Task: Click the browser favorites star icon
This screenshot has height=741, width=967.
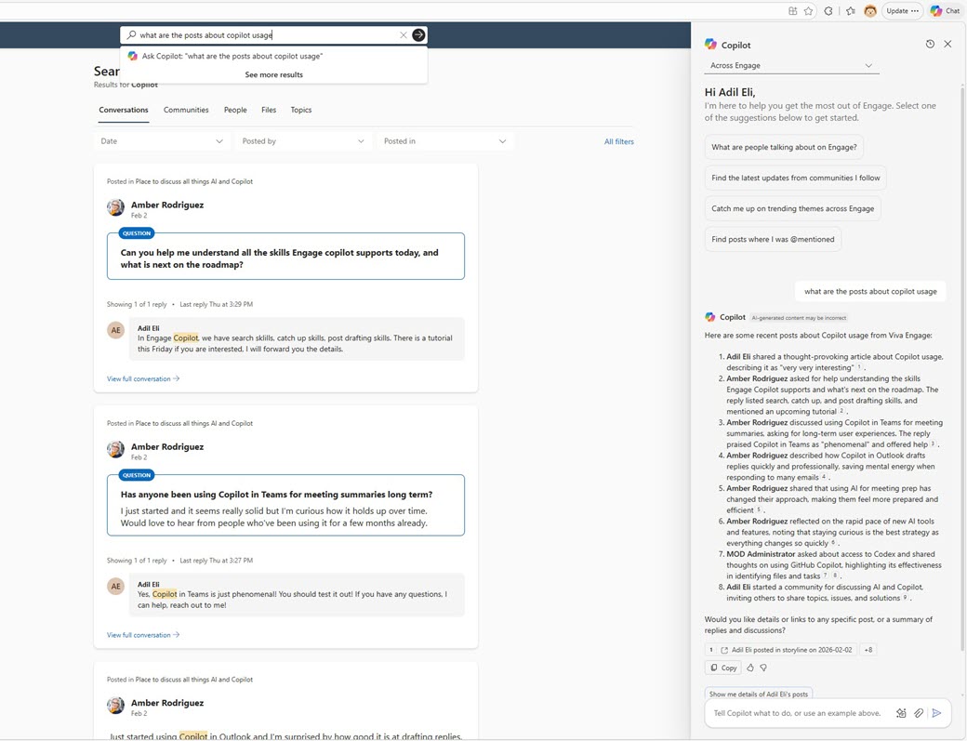Action: [808, 10]
